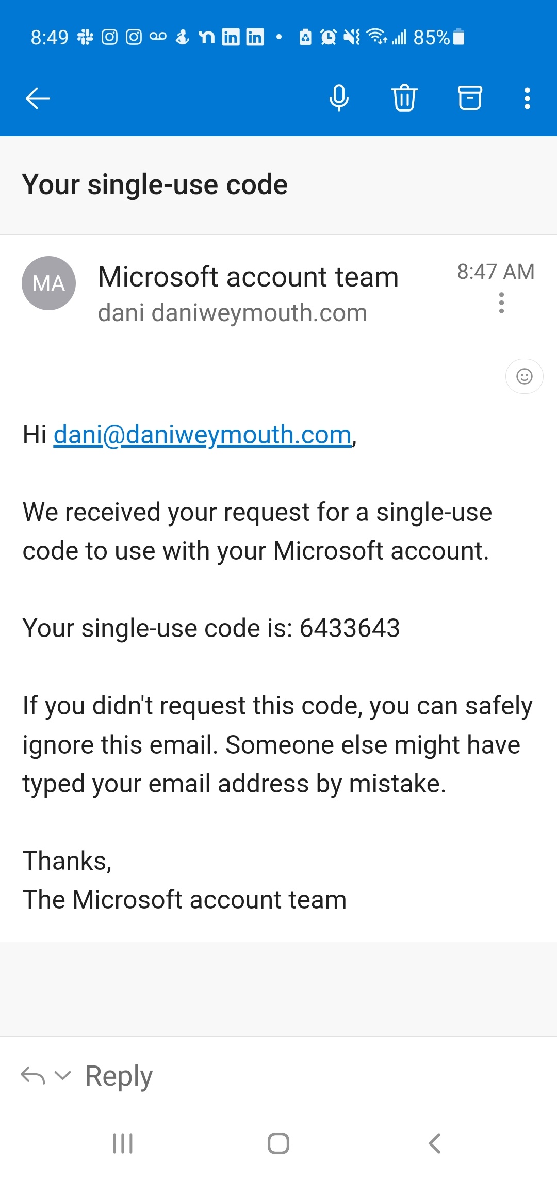Tap the microphone dictation icon
Screen dimensions: 557x1177
click(339, 98)
